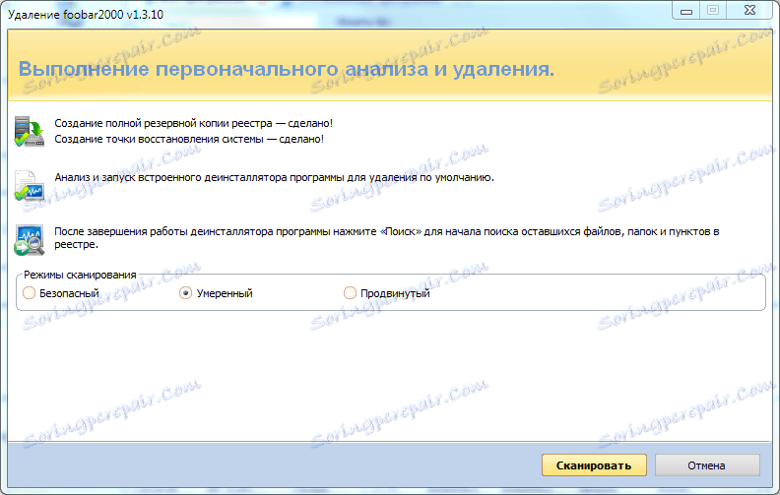The width and height of the screenshot is (780, 495).
Task: Click the built-in uninstaller analysis document icon
Action: tap(29, 185)
